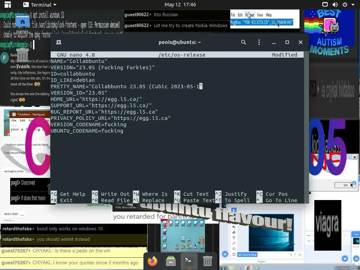360x270 pixels.
Task: Close the penis@ubuntu terminal window
Action: click(301, 42)
